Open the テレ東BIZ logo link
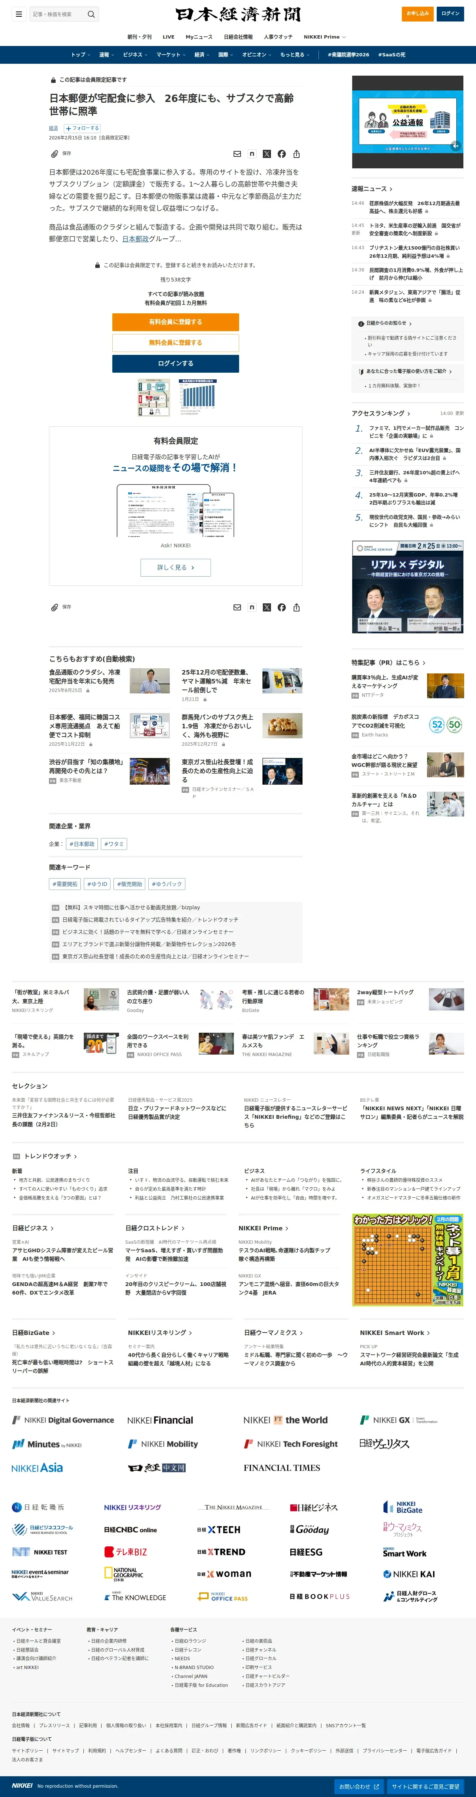 pos(125,1552)
